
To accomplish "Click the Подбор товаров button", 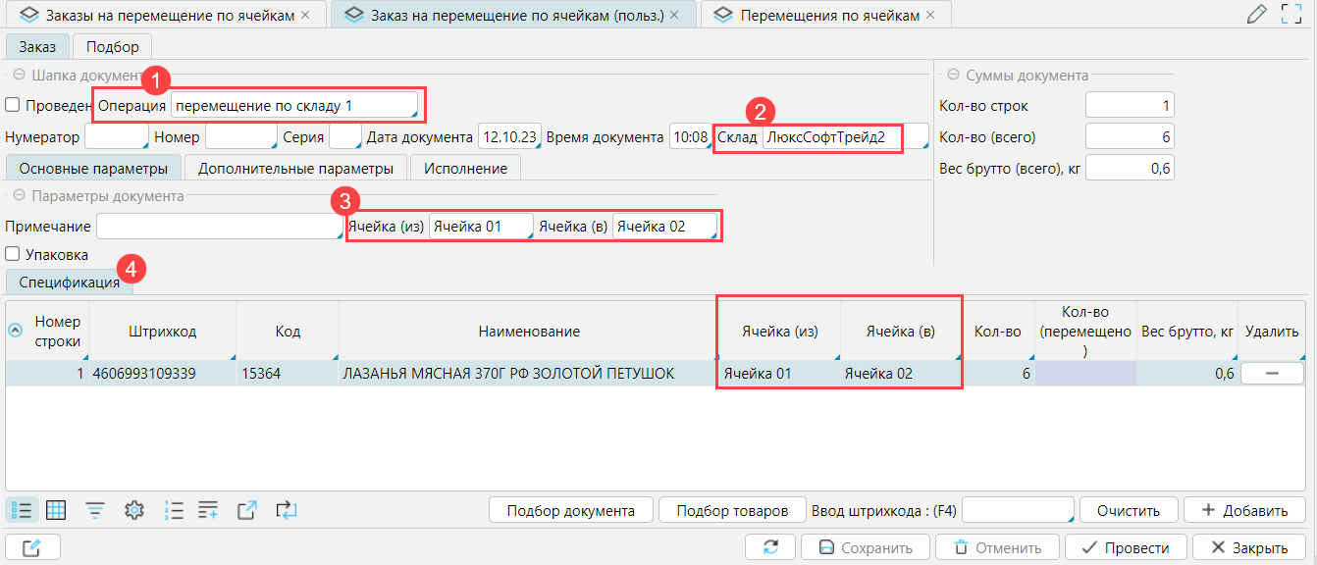I will pyautogui.click(x=732, y=510).
